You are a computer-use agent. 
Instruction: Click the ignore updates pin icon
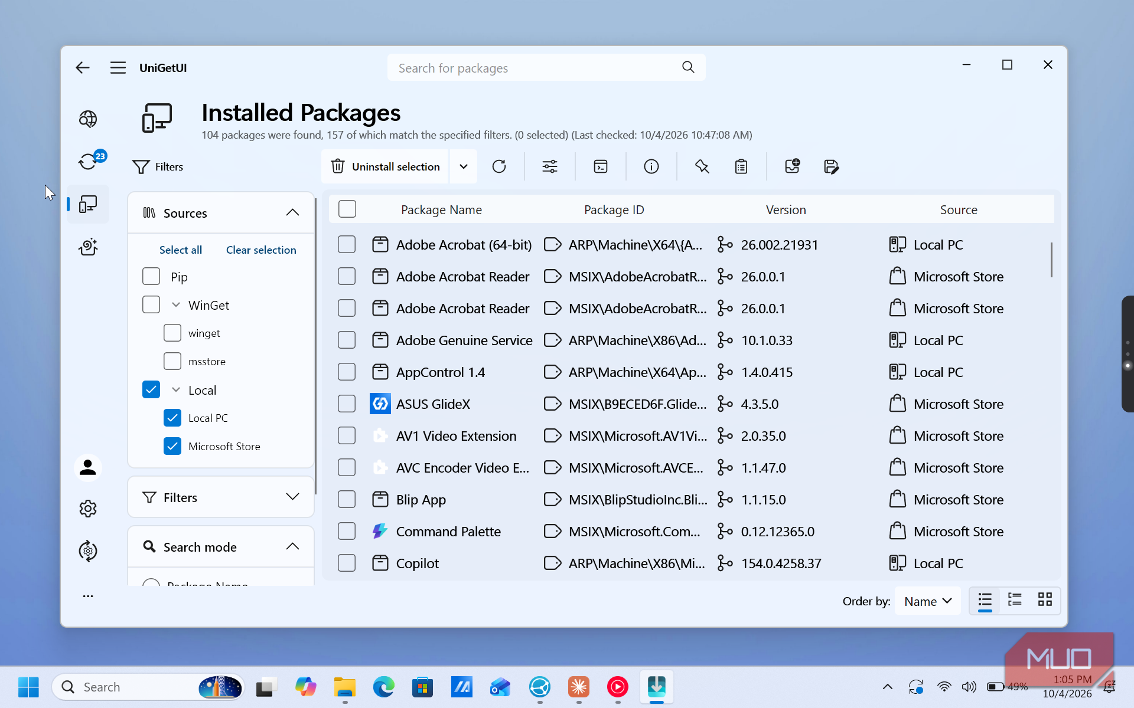point(702,166)
